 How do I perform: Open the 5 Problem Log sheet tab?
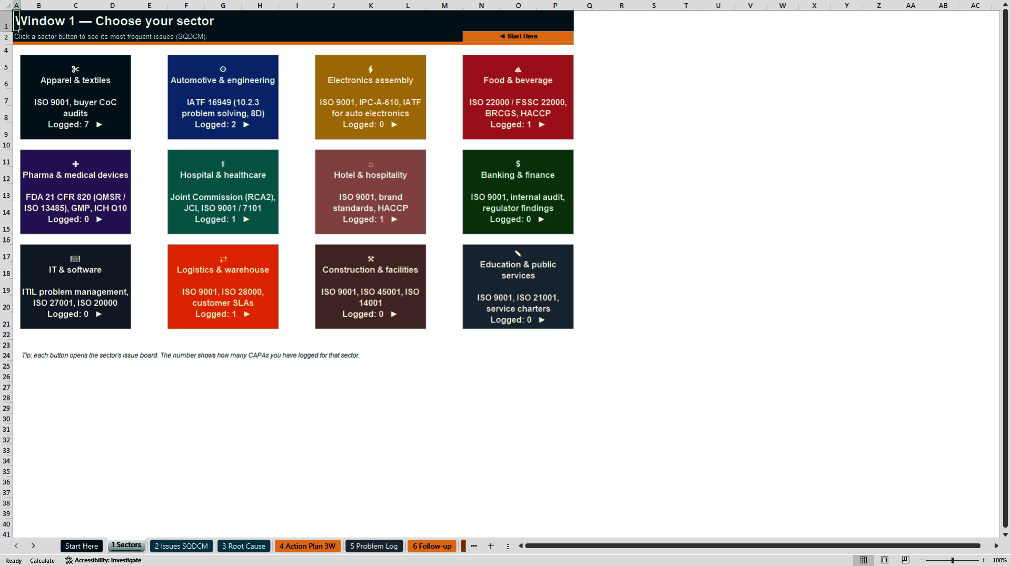374,546
